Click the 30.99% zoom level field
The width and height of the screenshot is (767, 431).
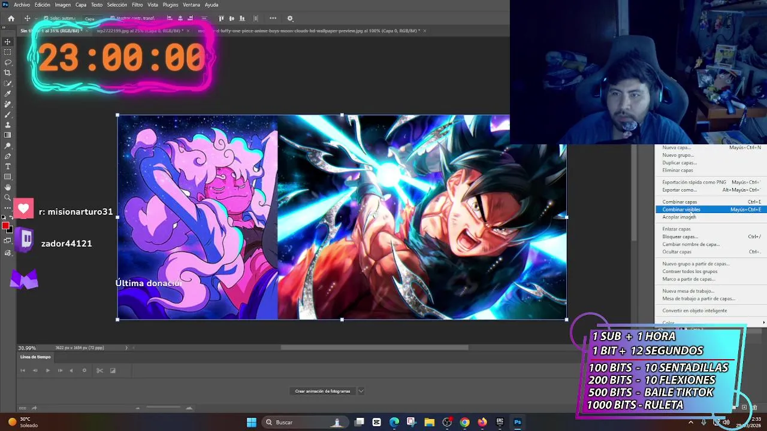(x=27, y=348)
